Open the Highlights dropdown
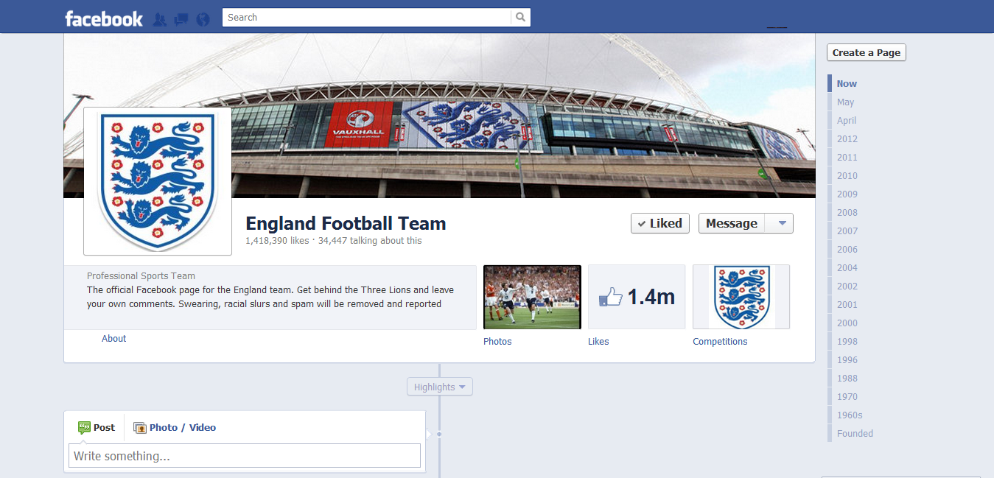 pos(439,387)
